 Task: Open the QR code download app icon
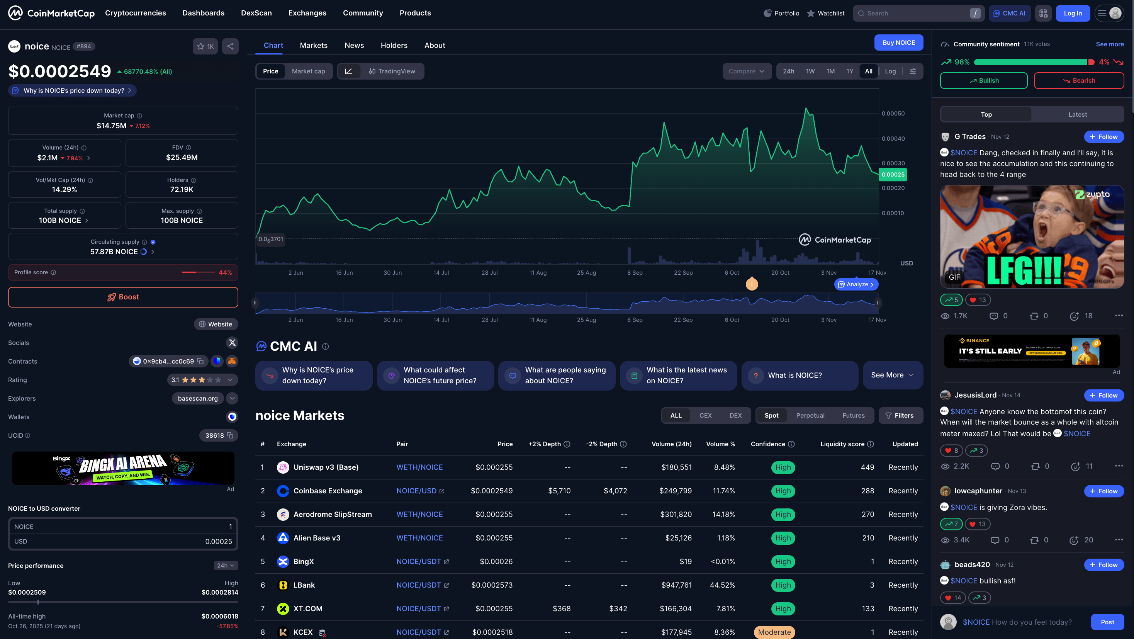coord(1043,13)
